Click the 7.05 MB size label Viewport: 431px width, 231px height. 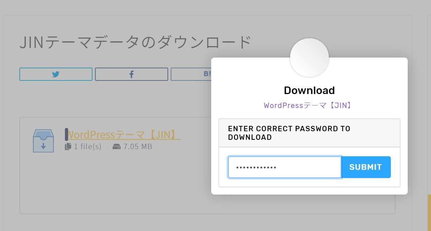point(138,147)
